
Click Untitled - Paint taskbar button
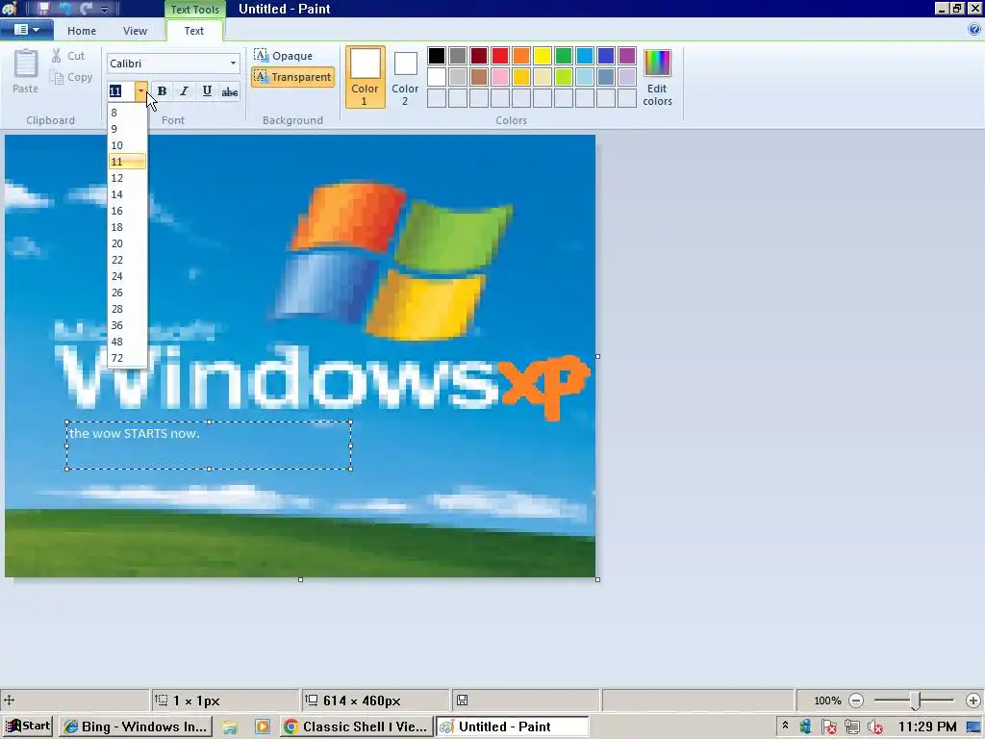513,727
